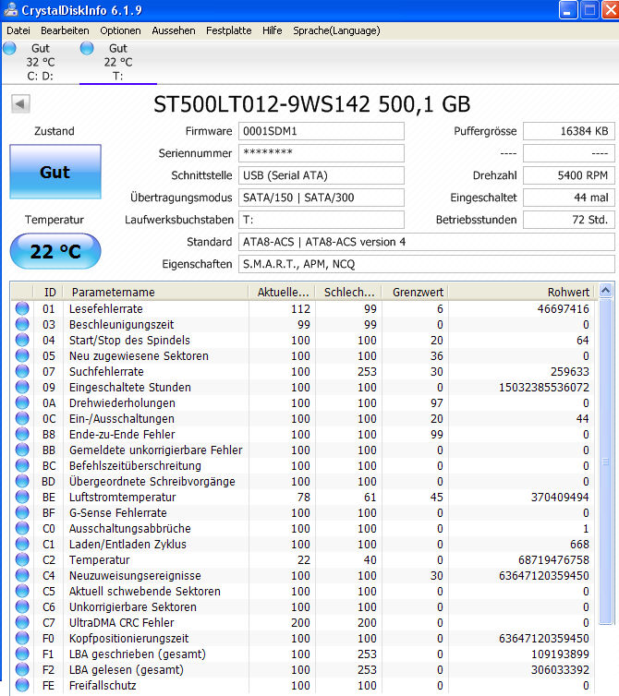Select the LBA geschrieben (gesamt) row text
Image resolution: width=619 pixels, height=696 pixels.
[x=138, y=654]
